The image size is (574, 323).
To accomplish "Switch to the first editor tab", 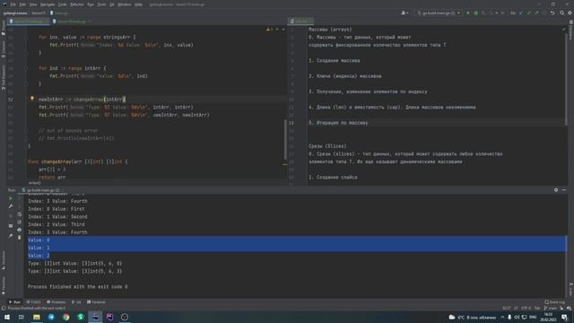I will [29, 22].
